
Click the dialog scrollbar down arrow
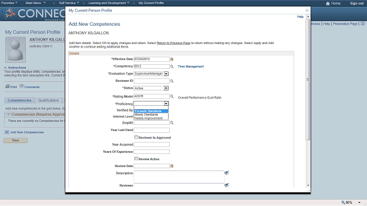(x=308, y=185)
